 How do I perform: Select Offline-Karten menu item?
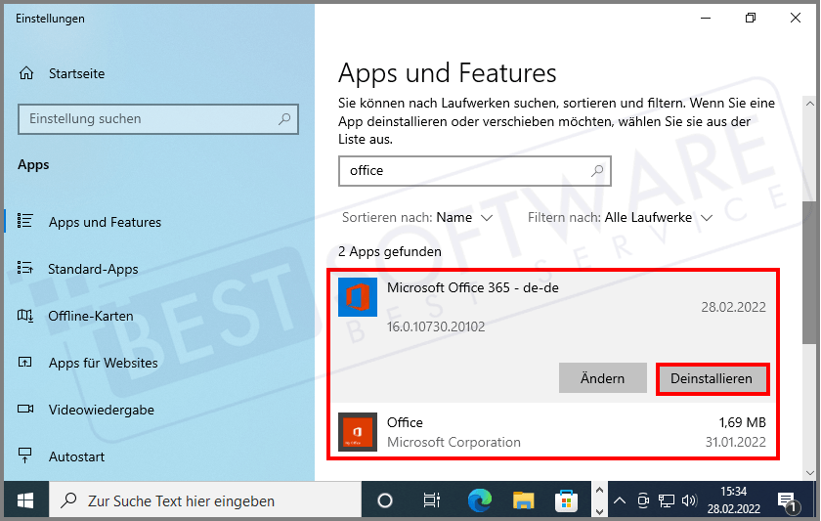click(x=91, y=316)
